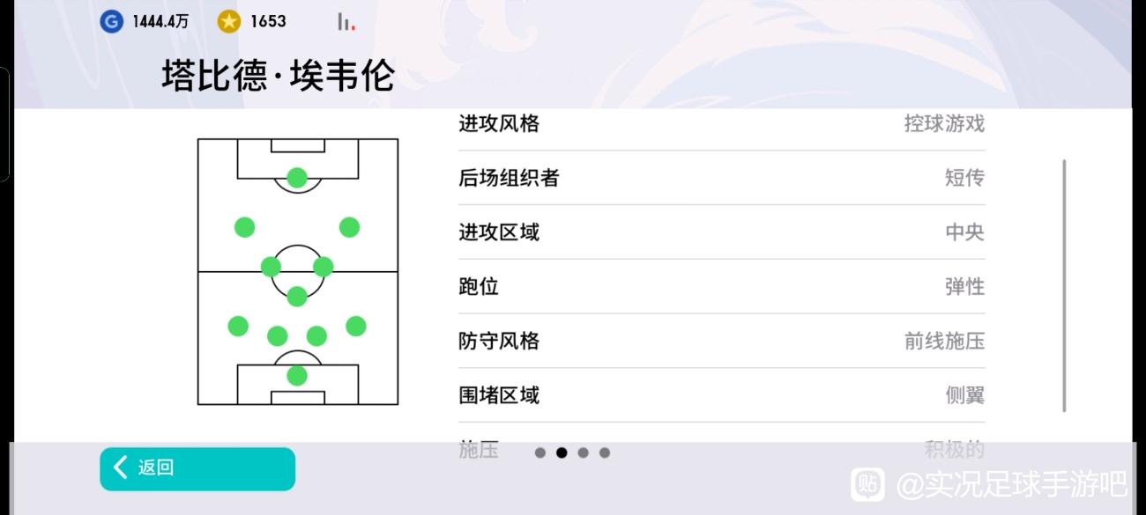Viewport: 1146px width, 515px height.
Task: Tap the gold star coin icon
Action: click(229, 22)
